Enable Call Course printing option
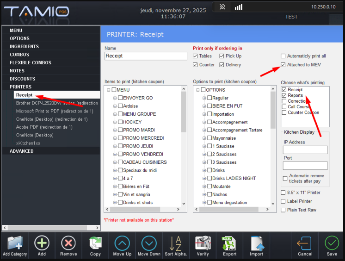345x261 pixels. coord(284,107)
